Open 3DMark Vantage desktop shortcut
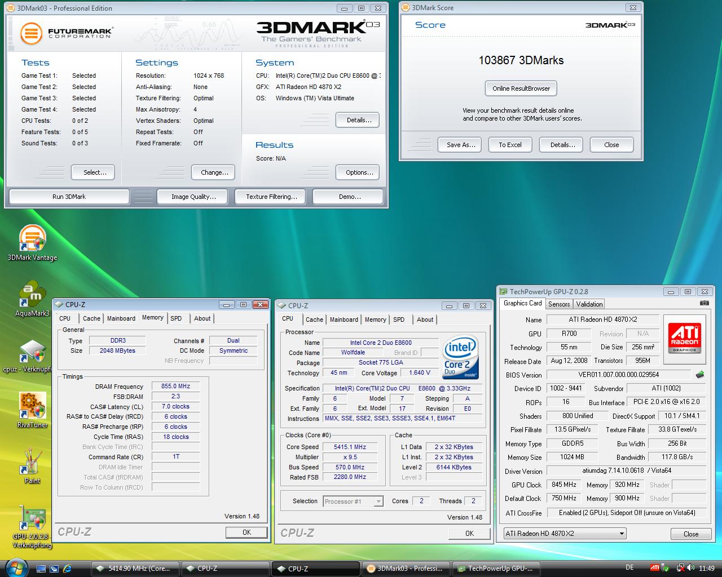Viewport: 722px width, 577px height. coord(32,243)
